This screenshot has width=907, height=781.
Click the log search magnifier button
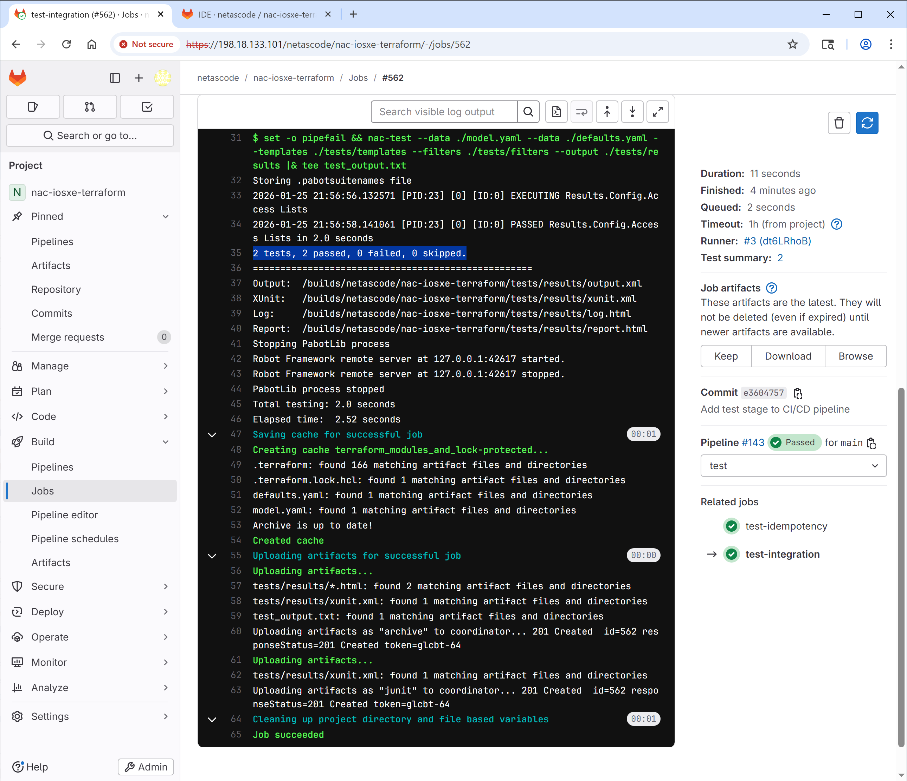coord(528,112)
